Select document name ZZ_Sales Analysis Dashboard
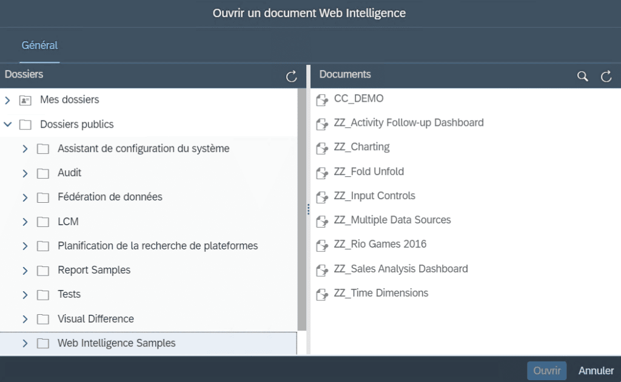The image size is (621, 382). [x=401, y=269]
